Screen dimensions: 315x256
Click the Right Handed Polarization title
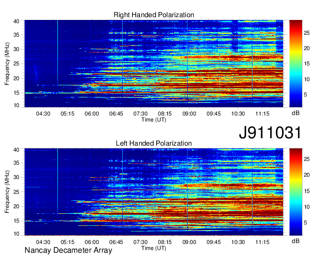(154, 15)
